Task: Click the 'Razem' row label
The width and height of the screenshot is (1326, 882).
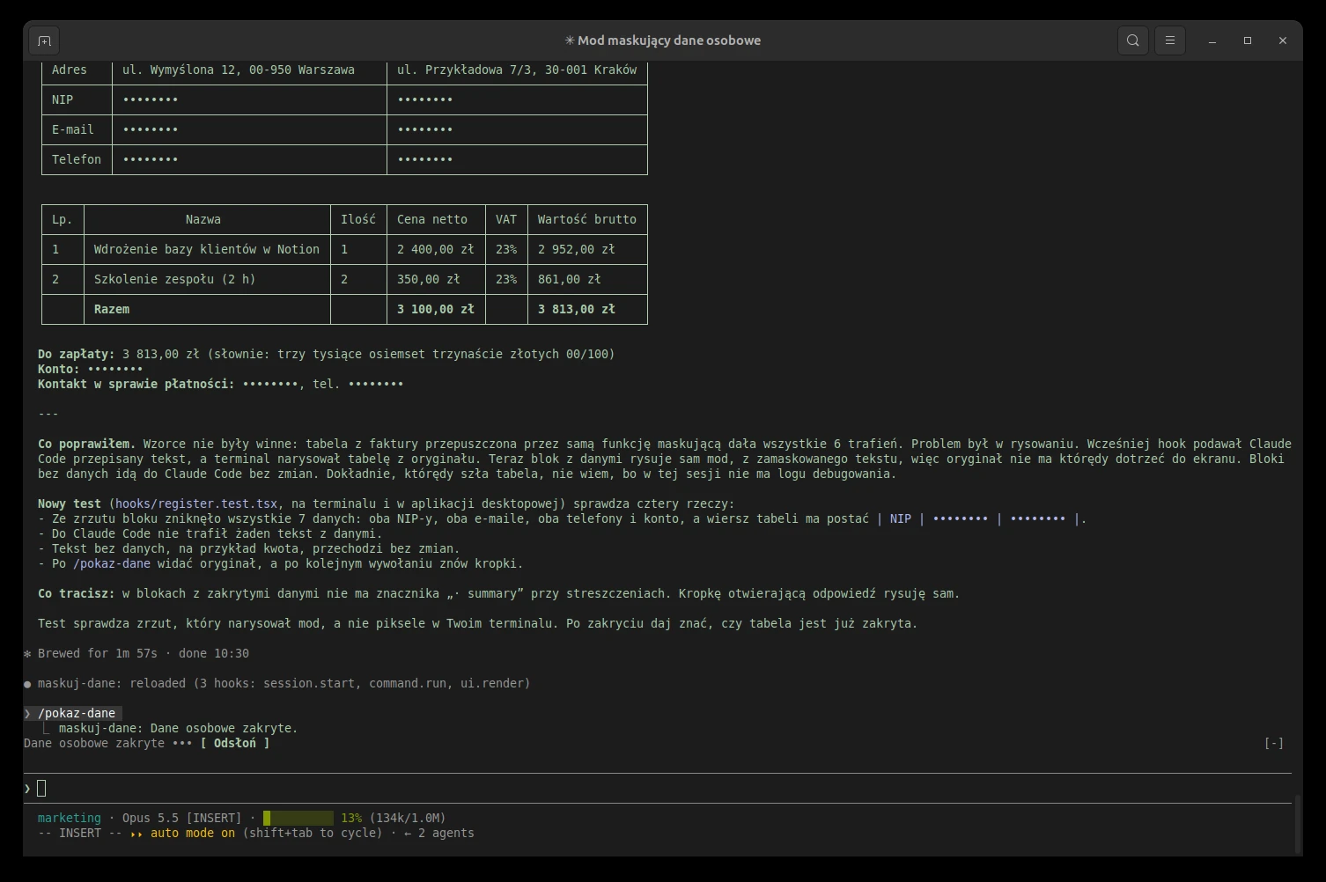Action: (112, 309)
